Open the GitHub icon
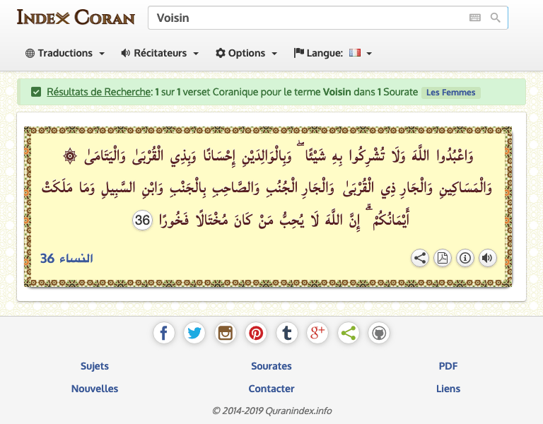Image resolution: width=543 pixels, height=424 pixels. pos(379,333)
